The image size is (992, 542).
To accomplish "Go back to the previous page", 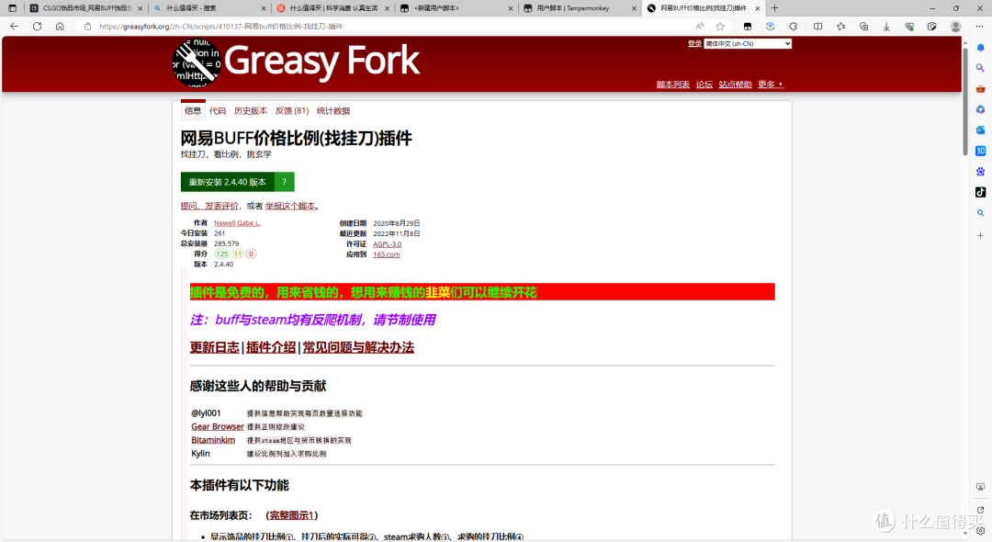I will pos(15,27).
